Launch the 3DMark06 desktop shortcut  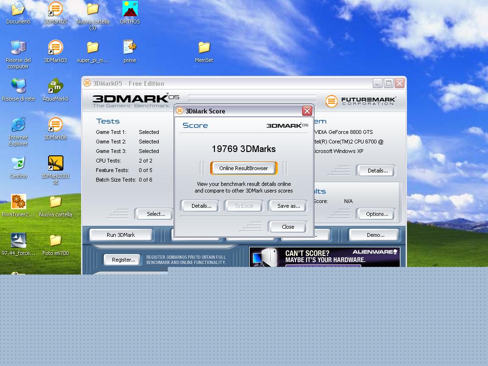[55, 129]
